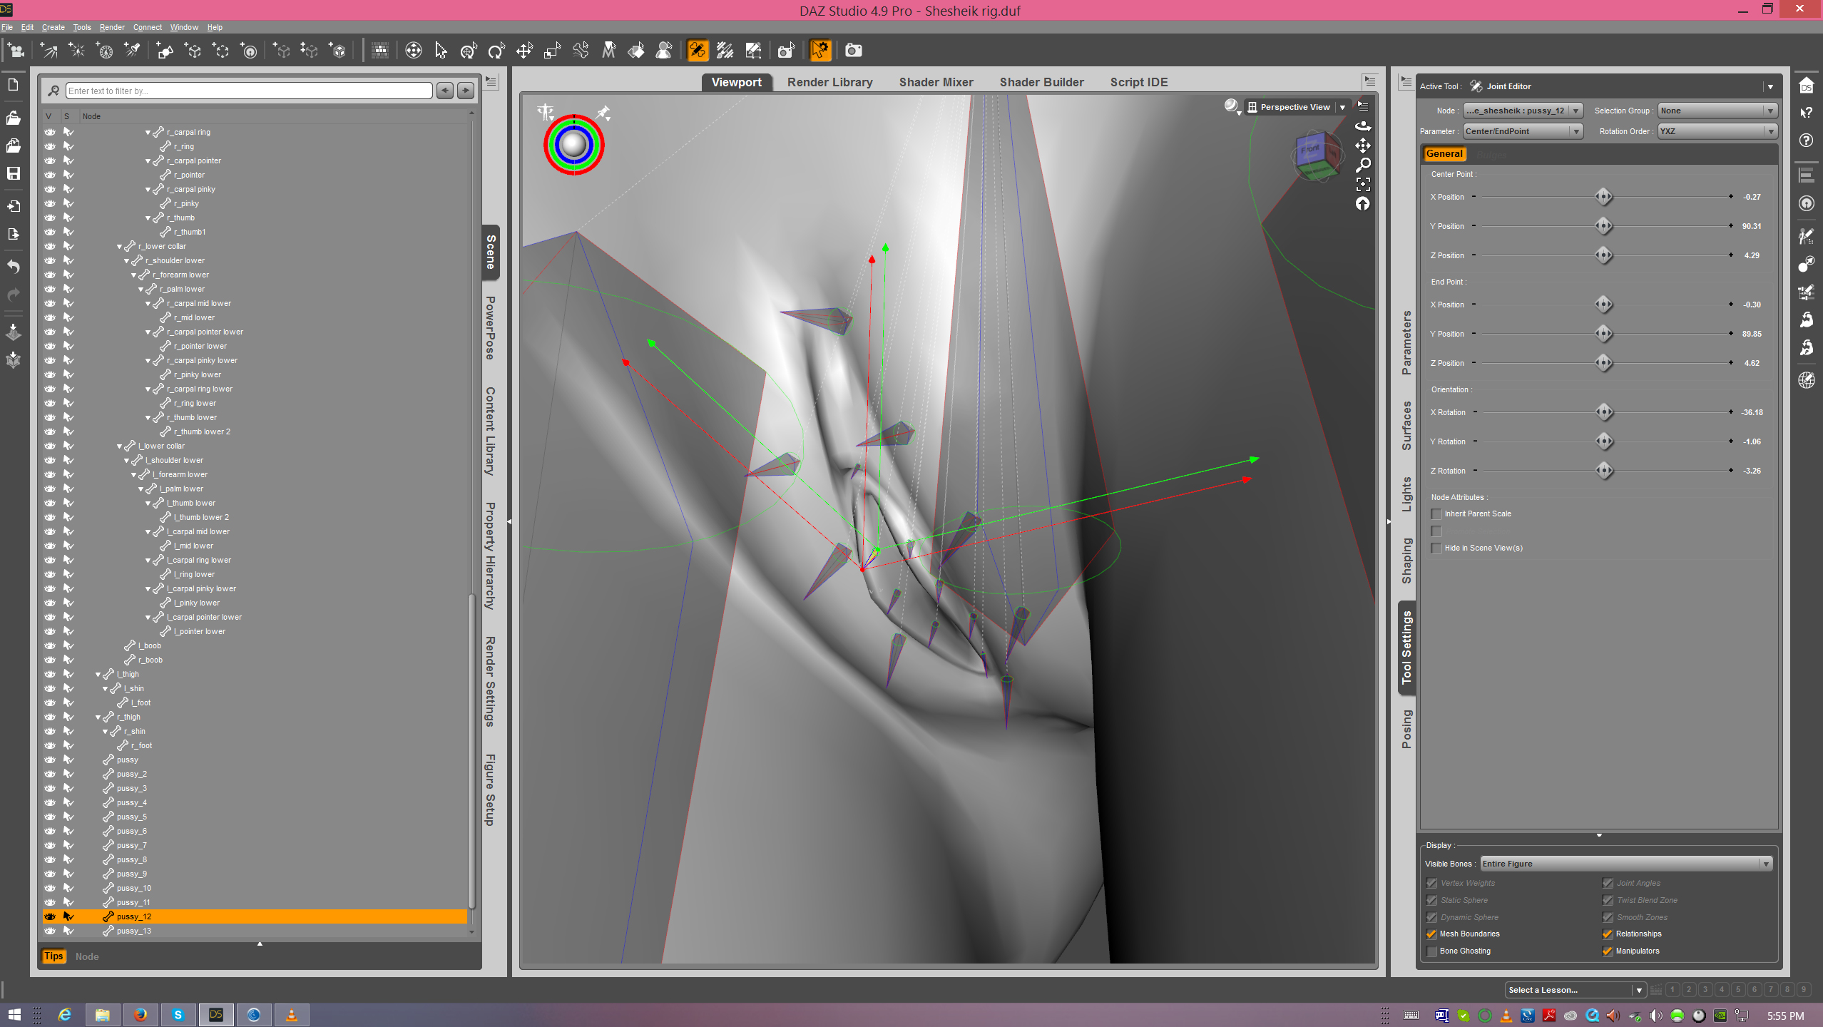This screenshot has height=1027, width=1823.
Task: Open the Render menu
Action: tap(111, 27)
